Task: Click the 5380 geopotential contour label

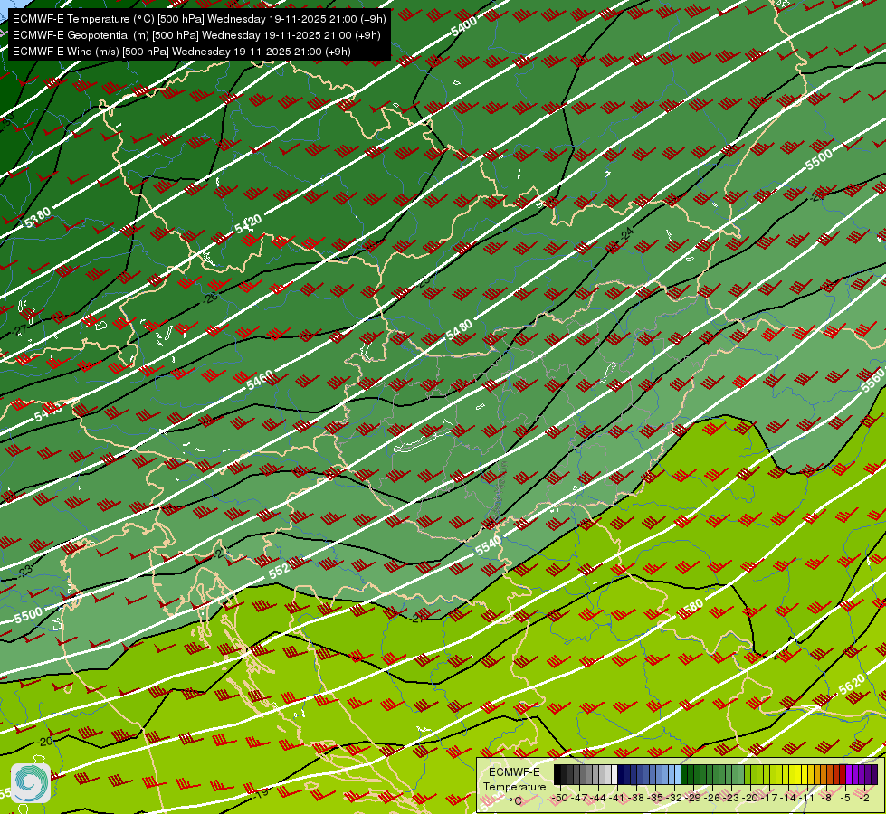Action: 38,217
